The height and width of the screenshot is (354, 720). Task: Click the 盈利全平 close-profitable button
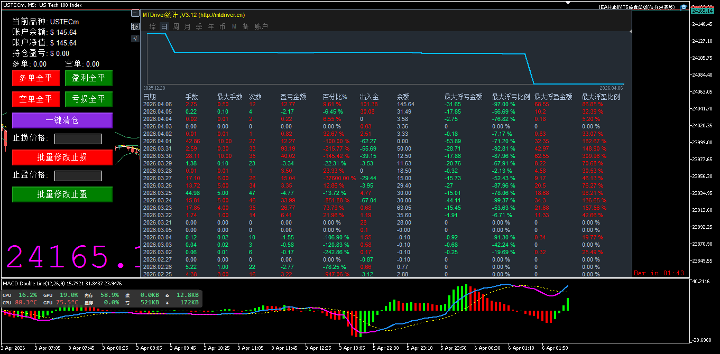pos(89,78)
